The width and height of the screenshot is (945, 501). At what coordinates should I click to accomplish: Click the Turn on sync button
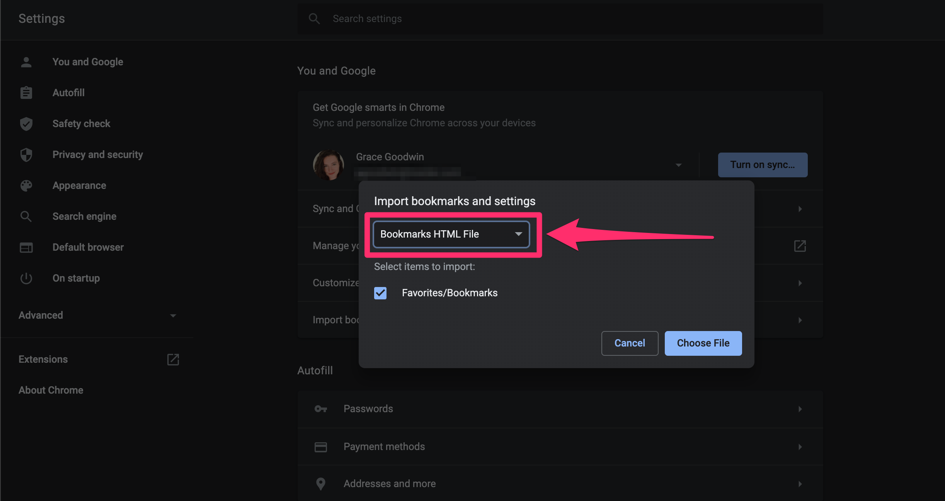tap(763, 164)
